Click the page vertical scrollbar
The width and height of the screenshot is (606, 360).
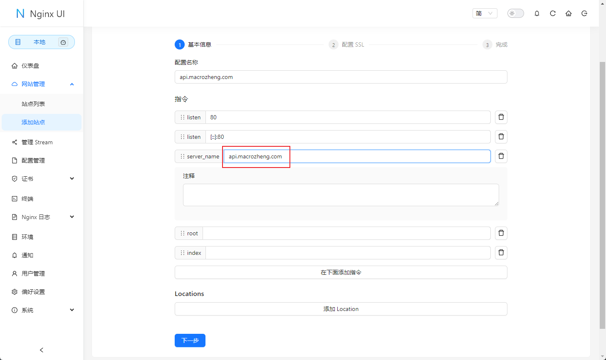coord(602,195)
